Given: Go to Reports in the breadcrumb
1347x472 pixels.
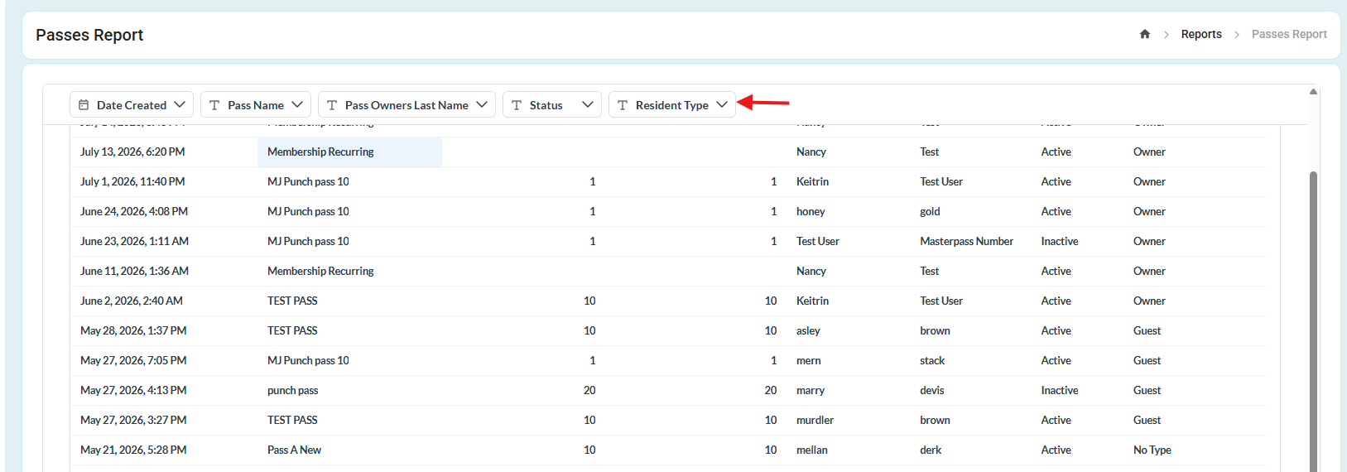Looking at the screenshot, I should point(1201,34).
